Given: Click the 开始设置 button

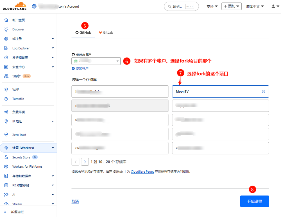Looking at the screenshot, I should pos(254,201).
